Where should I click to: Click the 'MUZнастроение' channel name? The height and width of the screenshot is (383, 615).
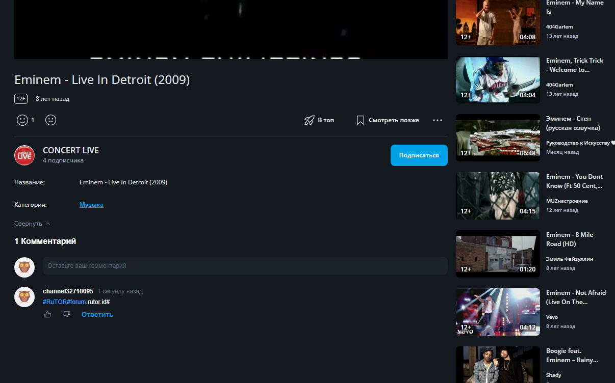(567, 201)
